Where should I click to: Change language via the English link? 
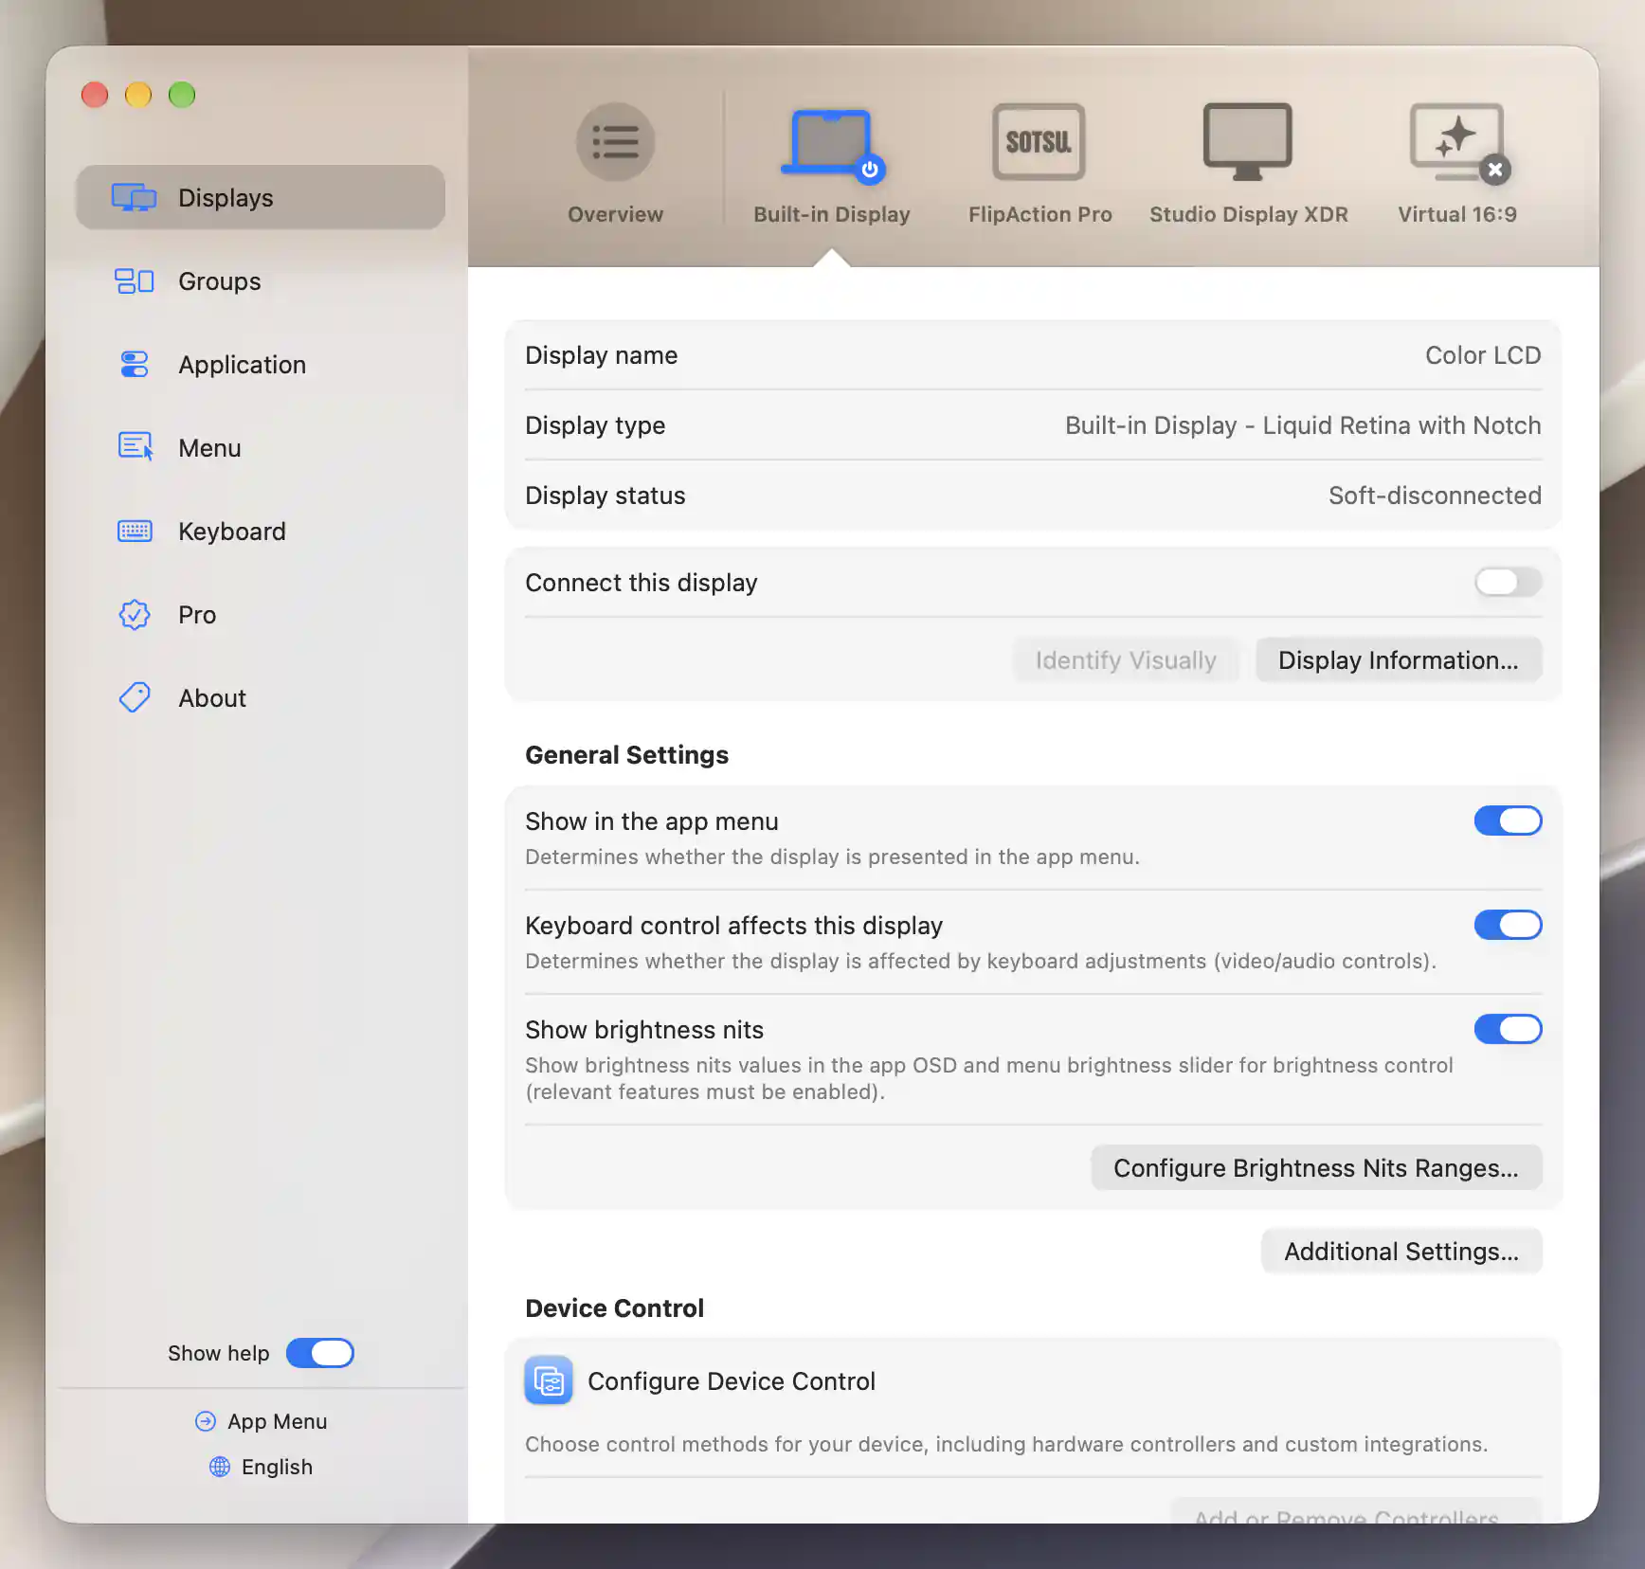[277, 1467]
